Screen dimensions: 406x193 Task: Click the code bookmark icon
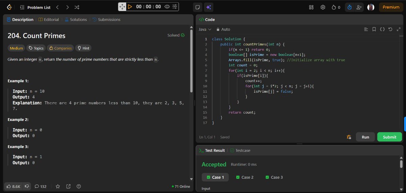coord(374,29)
